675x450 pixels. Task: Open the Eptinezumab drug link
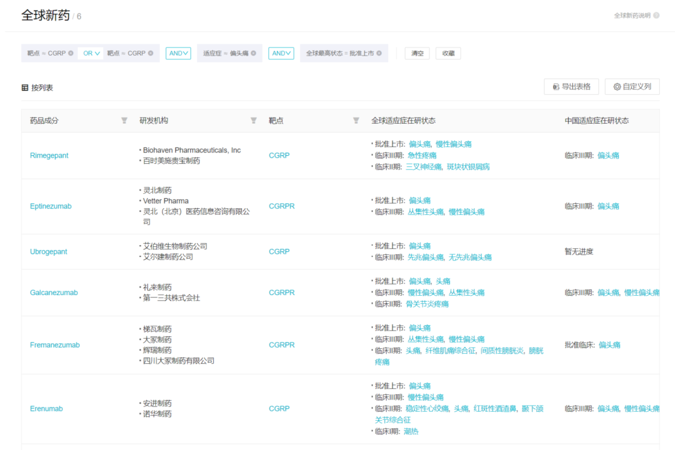click(51, 206)
